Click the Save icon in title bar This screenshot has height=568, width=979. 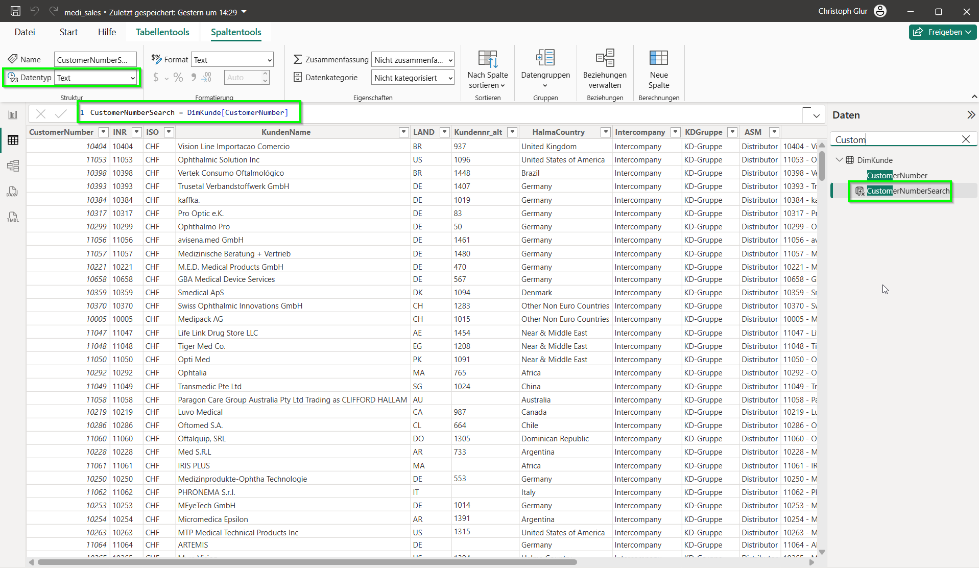16,11
